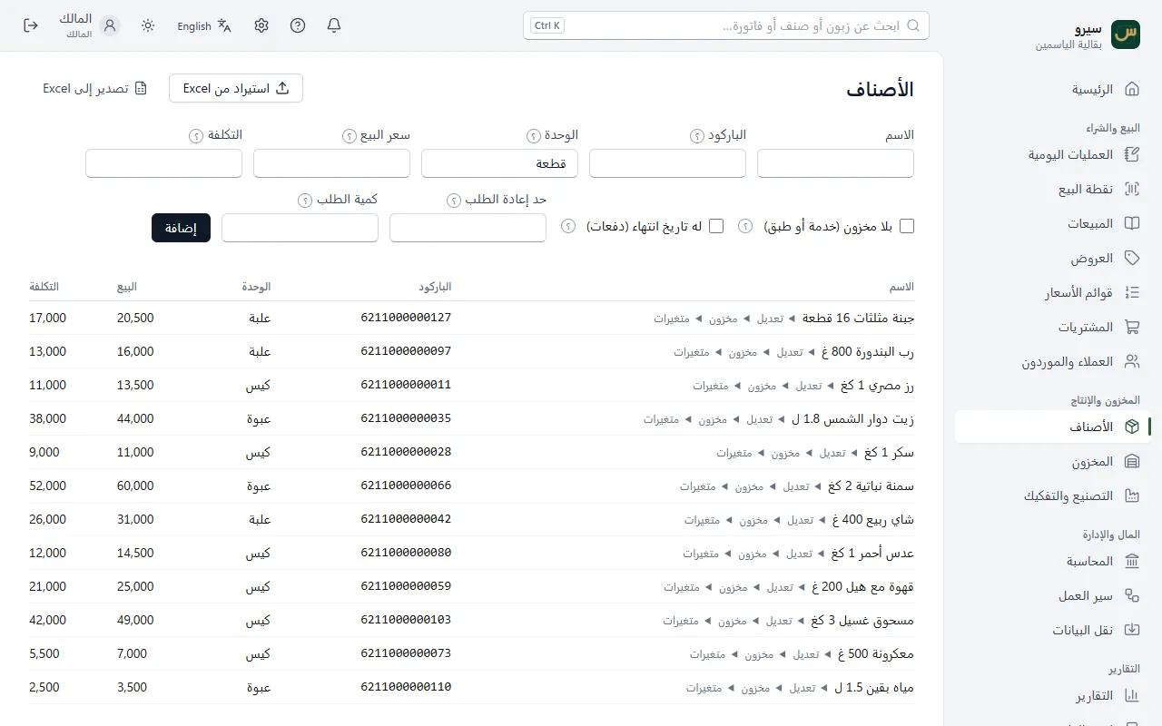The width and height of the screenshot is (1162, 726).
Task: Click the التقارير chart icon
Action: click(1132, 695)
